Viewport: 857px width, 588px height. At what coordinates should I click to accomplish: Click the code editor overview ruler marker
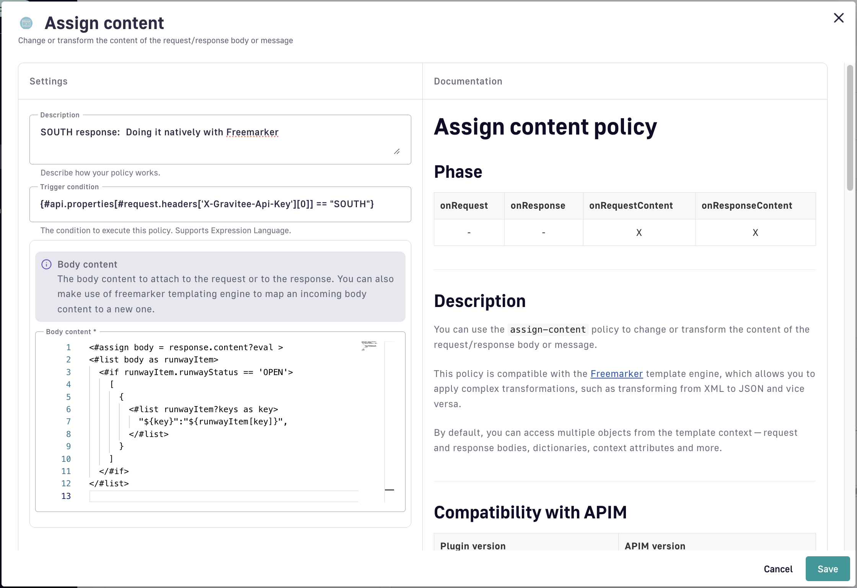pyautogui.click(x=389, y=490)
